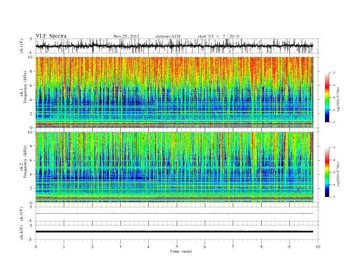Click the upper color bar "log(PSD)(V²/Hz)" label
Viewport: 358px width, 277px height.
(x=338, y=99)
